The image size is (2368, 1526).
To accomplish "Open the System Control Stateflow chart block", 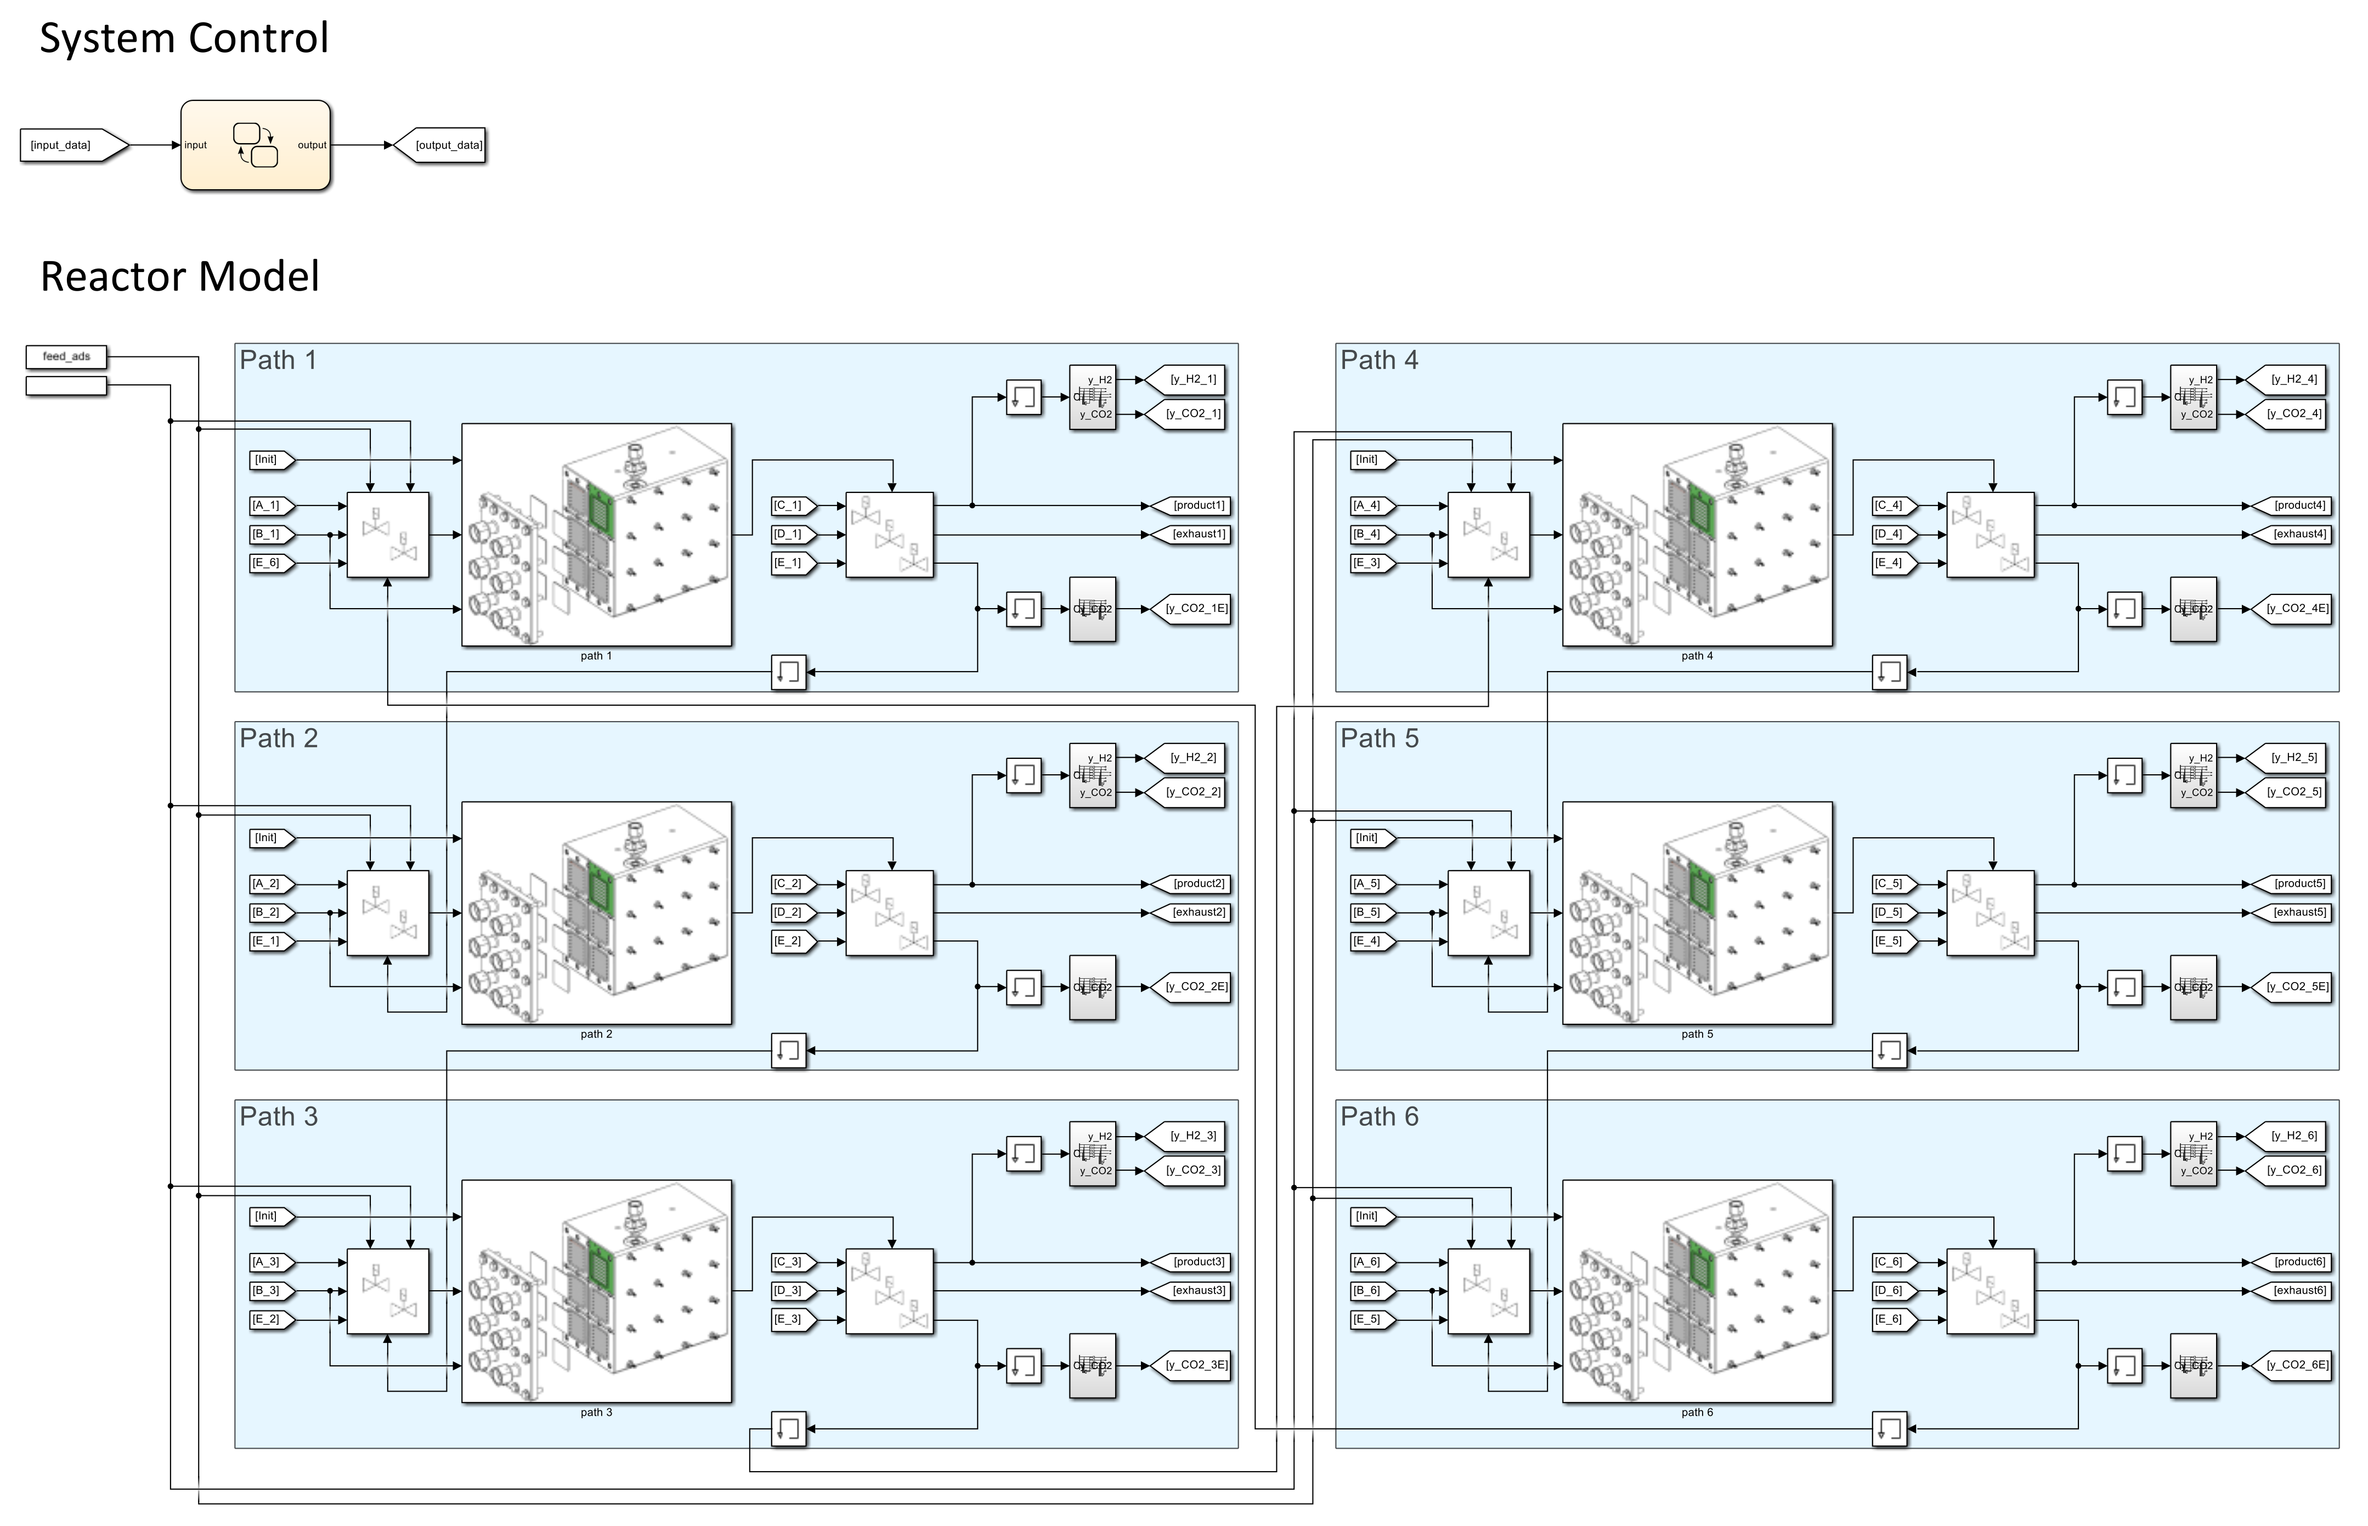I will click(x=255, y=145).
